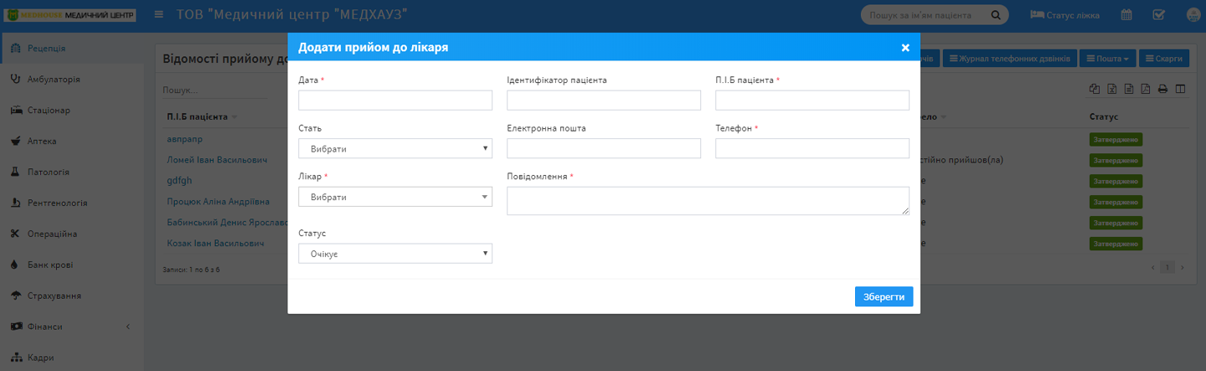Click the Статус ліжка link
This screenshot has width=1206, height=371.
coord(1065,15)
